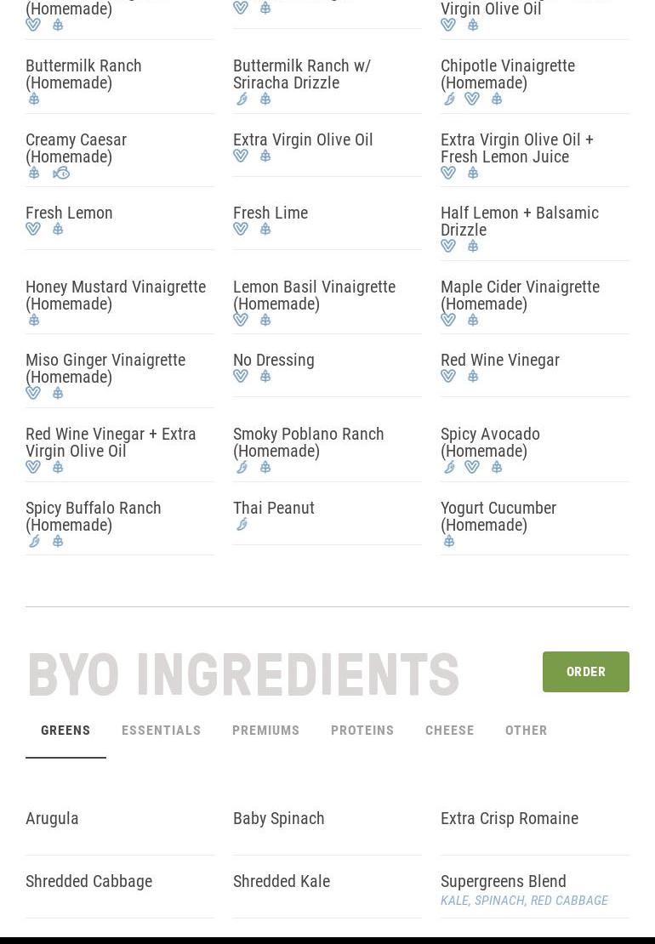Open the Essentials ingredients tab

click(x=162, y=731)
